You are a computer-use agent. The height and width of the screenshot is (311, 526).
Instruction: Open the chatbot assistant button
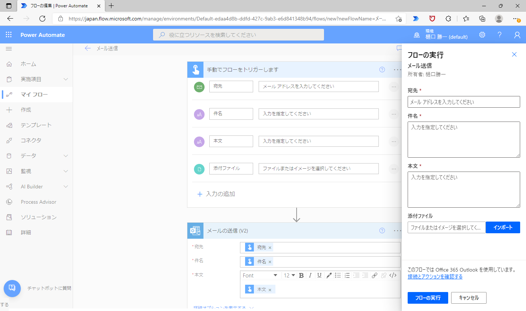click(12, 288)
